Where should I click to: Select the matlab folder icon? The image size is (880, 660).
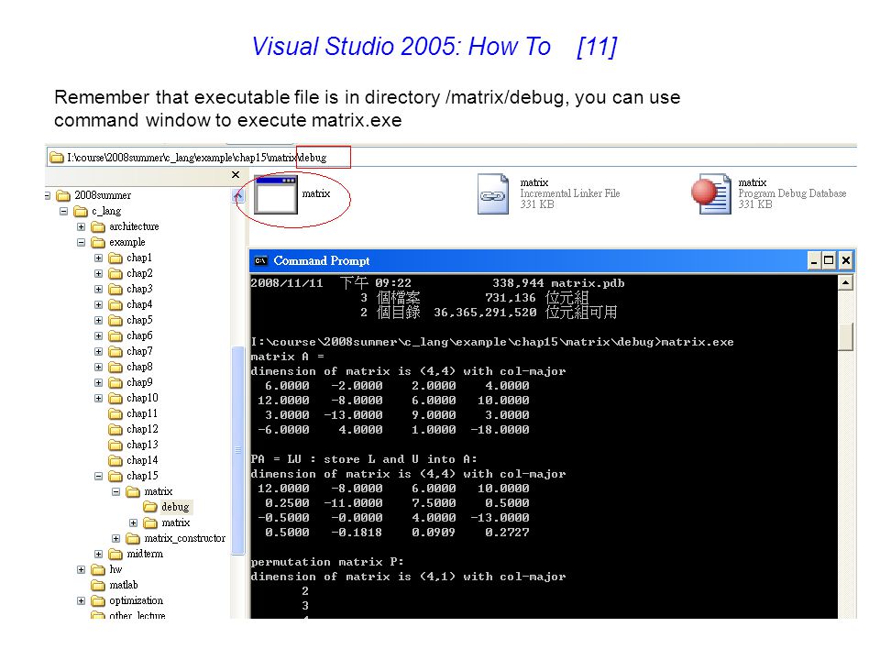(98, 586)
